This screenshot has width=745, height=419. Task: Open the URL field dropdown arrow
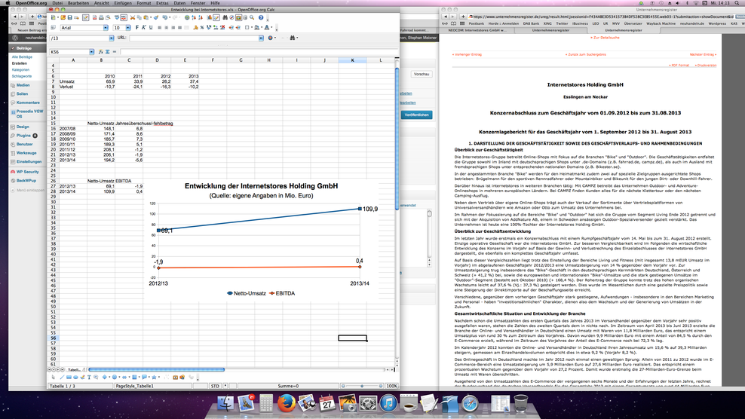click(x=261, y=38)
